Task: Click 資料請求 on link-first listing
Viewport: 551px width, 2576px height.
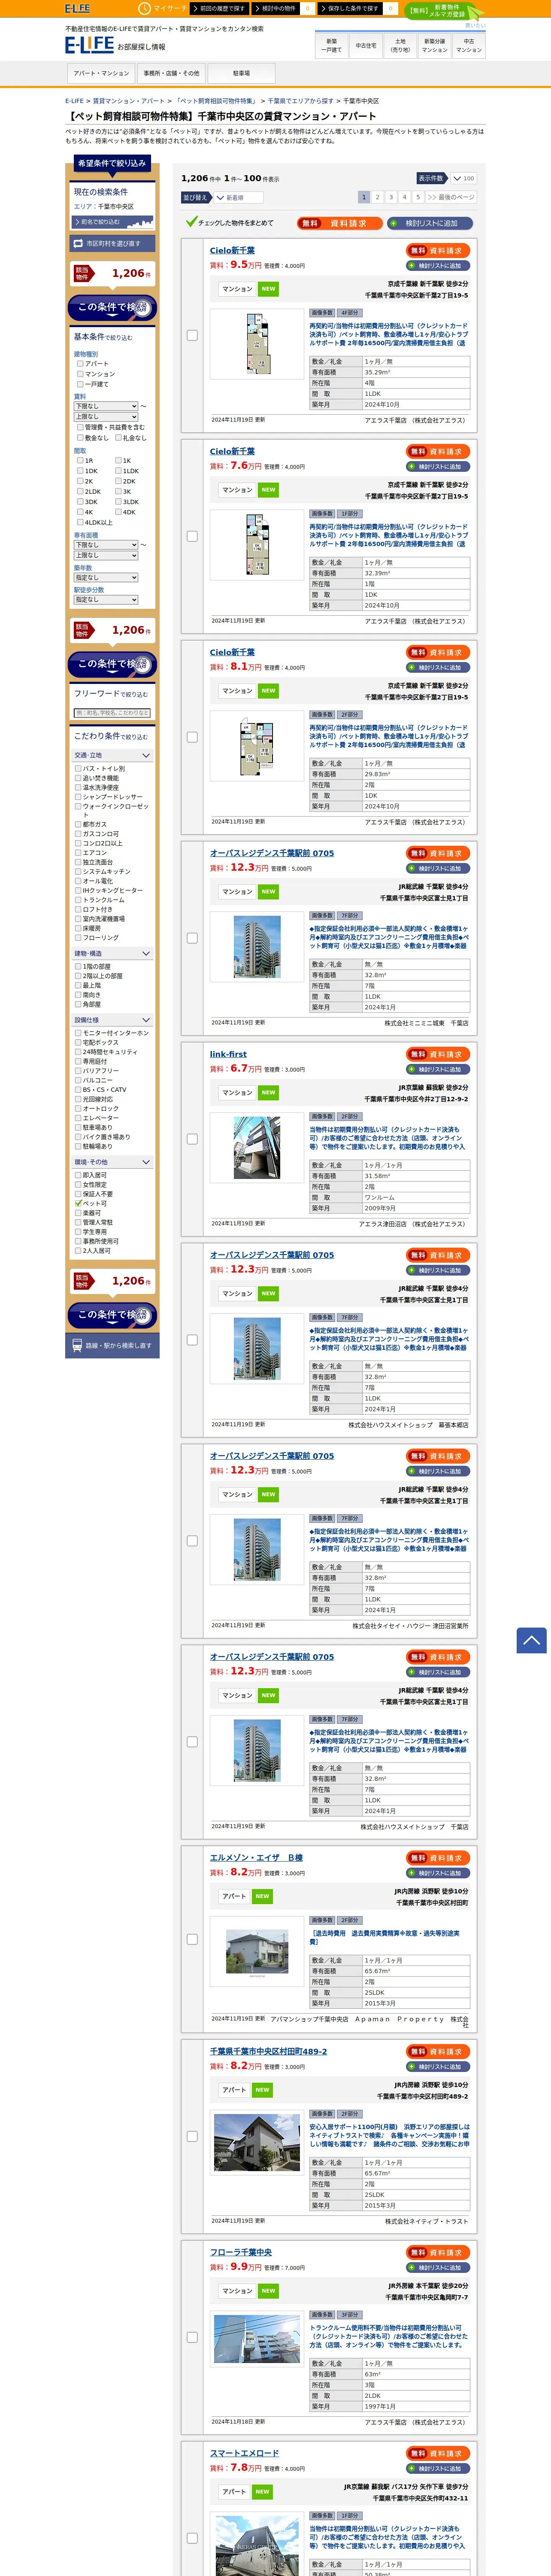Action: (x=438, y=1054)
